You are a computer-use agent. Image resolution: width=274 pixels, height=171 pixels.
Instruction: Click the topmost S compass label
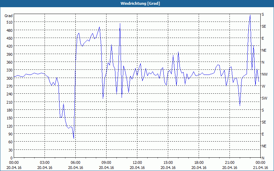pyautogui.click(x=263, y=14)
